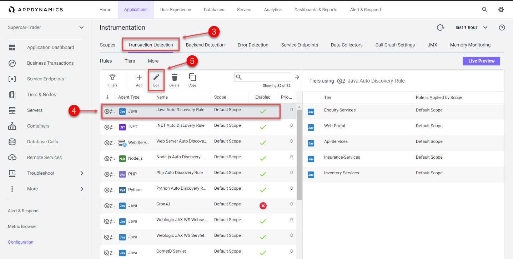The width and height of the screenshot is (513, 259).
Task: Click the Java icon beside Enquiry-Services tier
Action: [311, 112]
